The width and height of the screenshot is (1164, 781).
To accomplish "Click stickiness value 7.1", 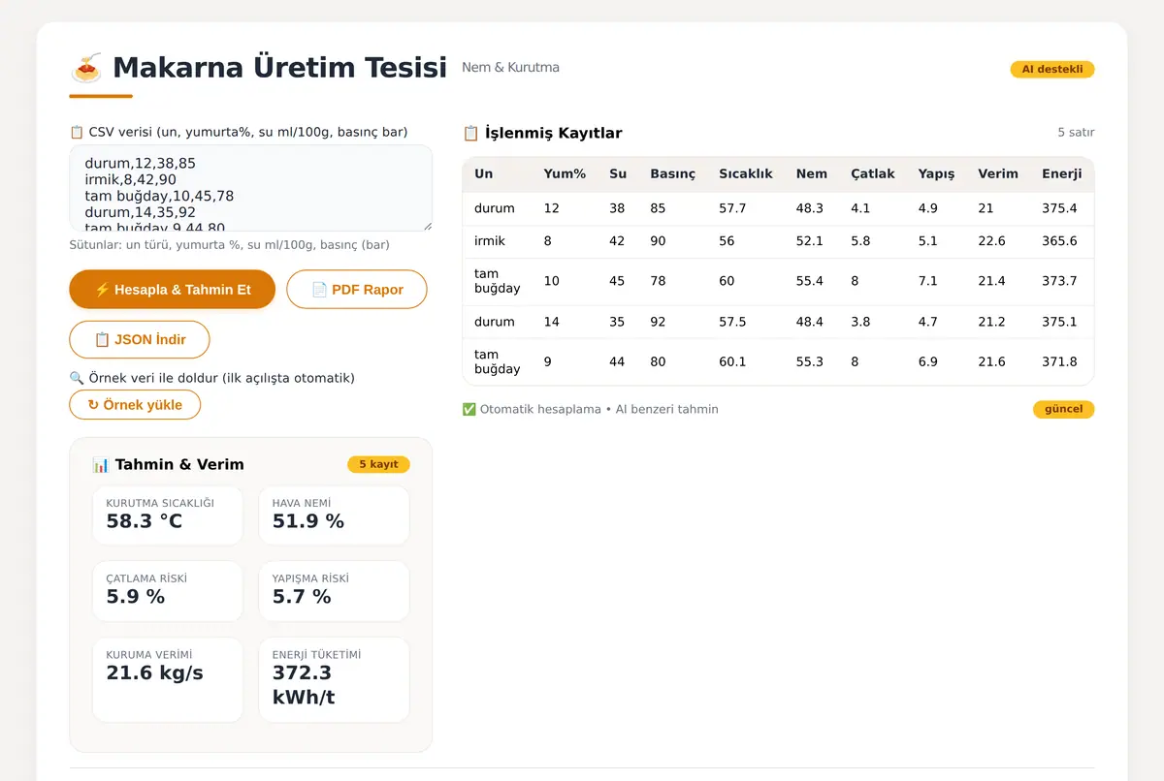I will pos(928,281).
